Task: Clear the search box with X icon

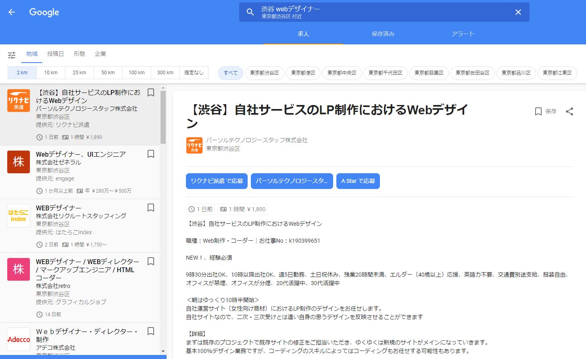Action: coord(518,12)
